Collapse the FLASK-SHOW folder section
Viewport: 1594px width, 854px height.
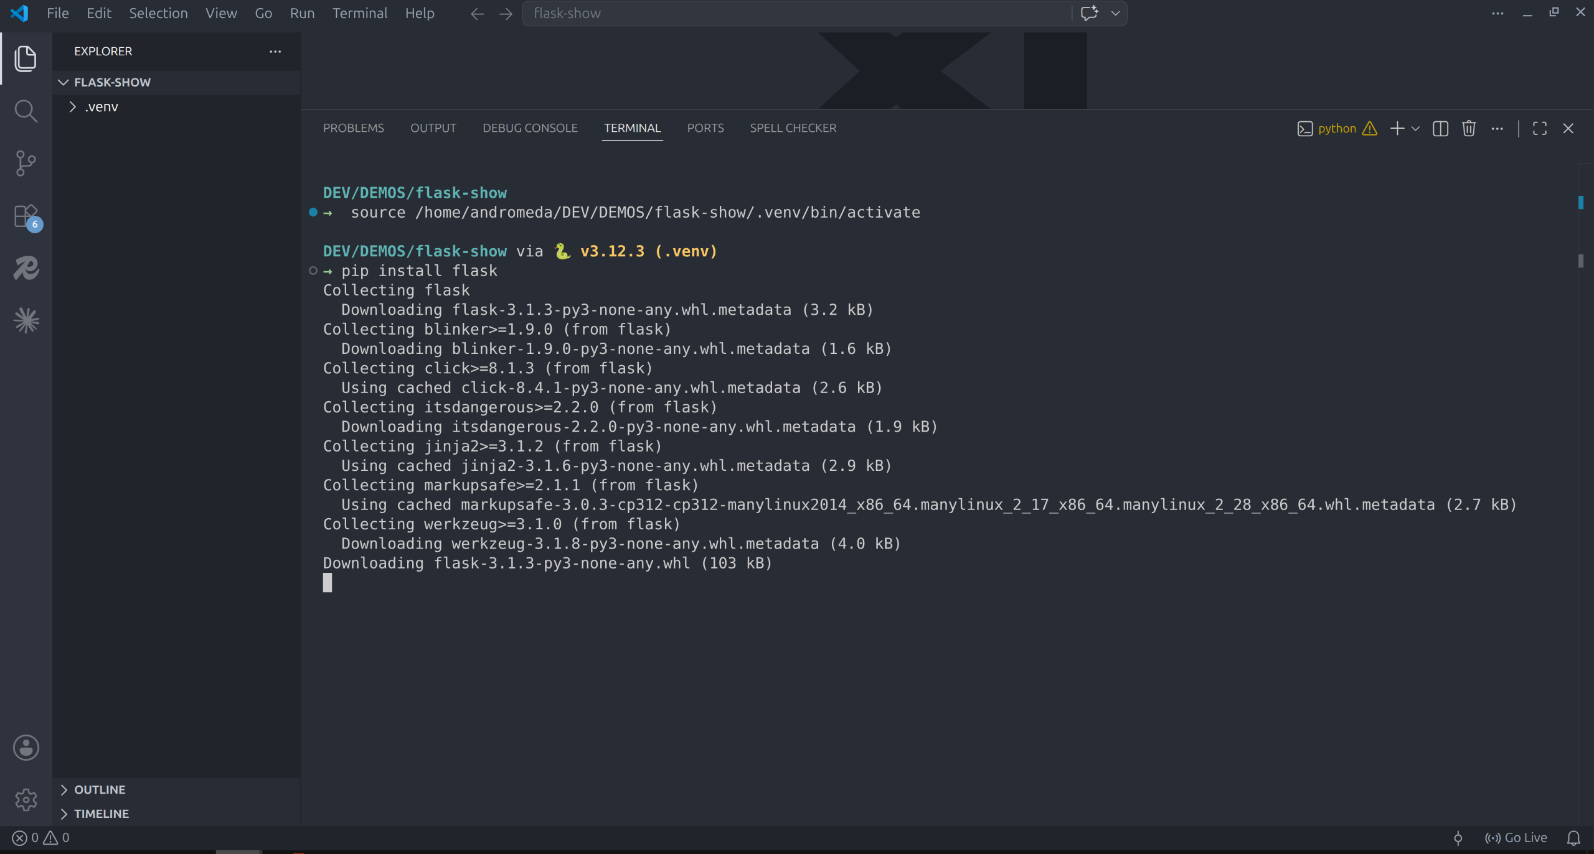point(176,82)
